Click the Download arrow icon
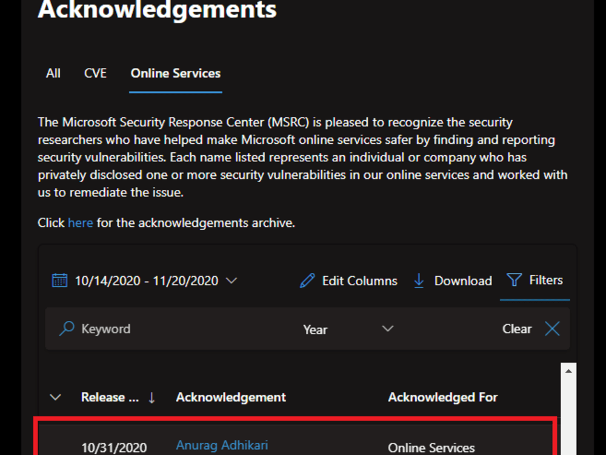The height and width of the screenshot is (455, 606). coord(419,280)
